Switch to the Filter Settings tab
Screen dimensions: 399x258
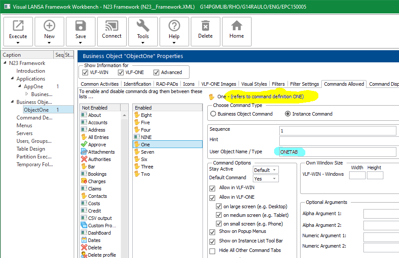coord(304,84)
